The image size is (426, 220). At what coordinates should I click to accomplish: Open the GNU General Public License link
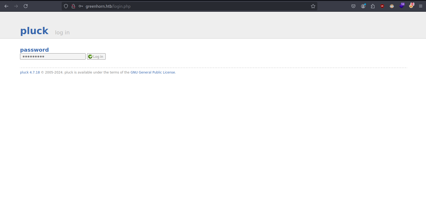[x=153, y=72]
